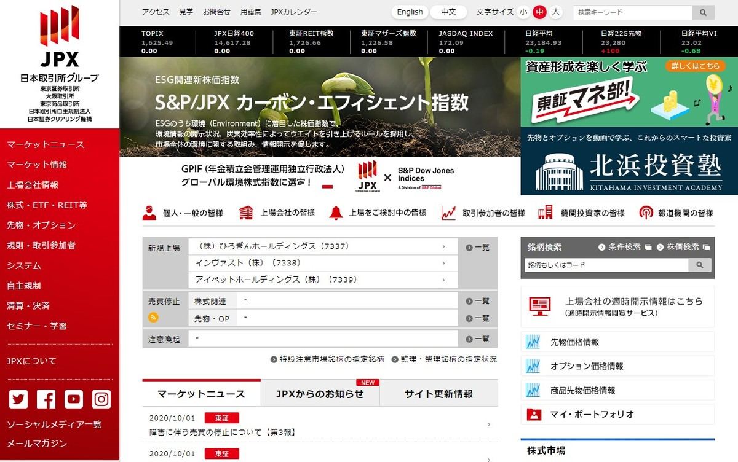The image size is (738, 462).
Task: Expand the アイペットホールディングス (7339) row arrow
Action: pyautogui.click(x=443, y=280)
